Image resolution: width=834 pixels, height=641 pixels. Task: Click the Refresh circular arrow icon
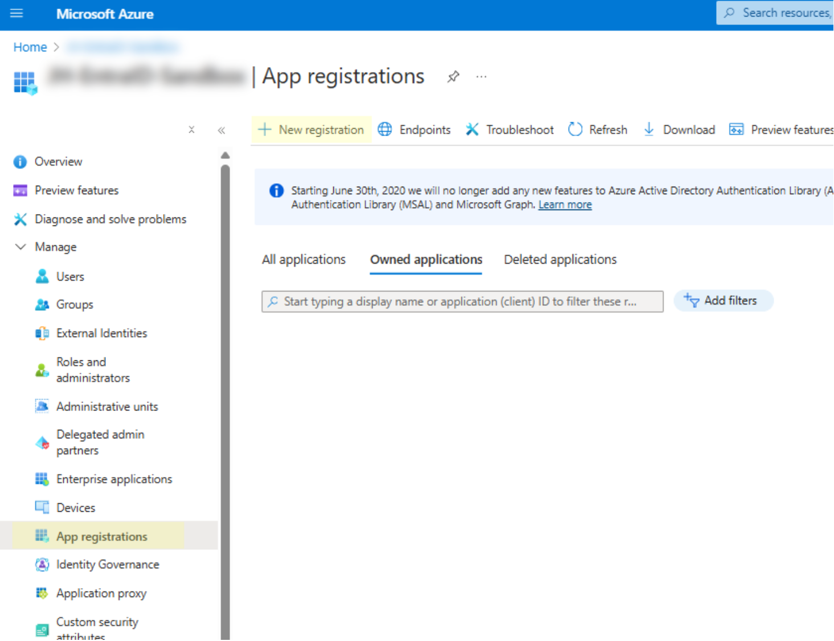point(575,129)
